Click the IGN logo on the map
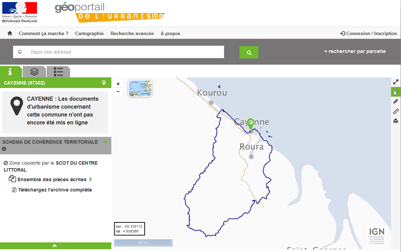 click(377, 235)
